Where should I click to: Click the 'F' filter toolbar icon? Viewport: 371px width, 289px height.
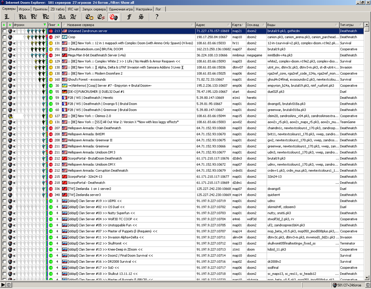click(x=129, y=17)
